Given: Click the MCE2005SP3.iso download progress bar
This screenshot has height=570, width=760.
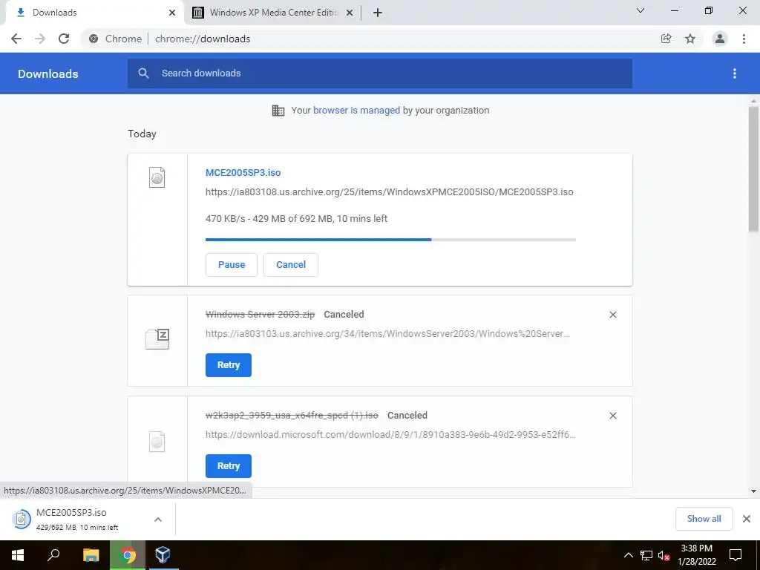Looking at the screenshot, I should (x=390, y=240).
